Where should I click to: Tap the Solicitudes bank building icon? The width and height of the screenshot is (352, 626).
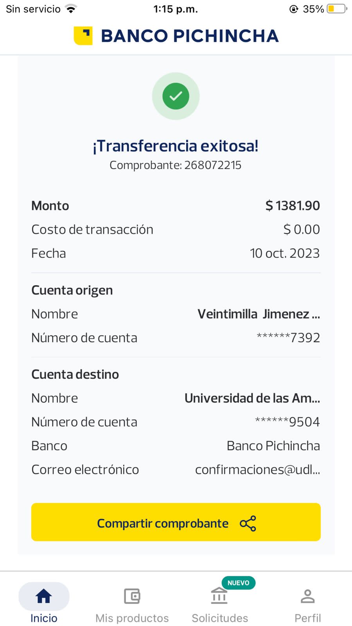click(x=219, y=596)
